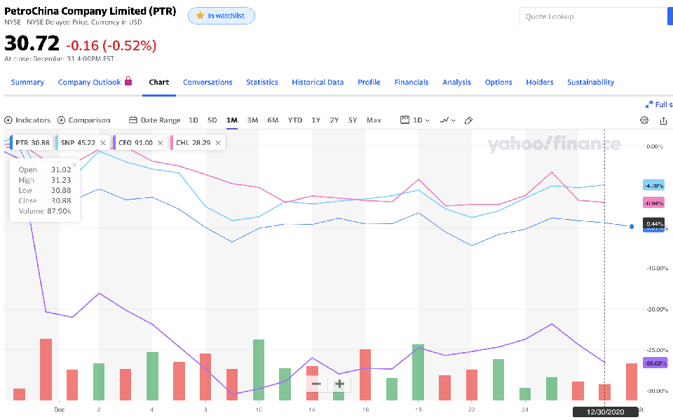673x420 pixels.
Task: Open the Date Range calendar
Action: pos(133,120)
